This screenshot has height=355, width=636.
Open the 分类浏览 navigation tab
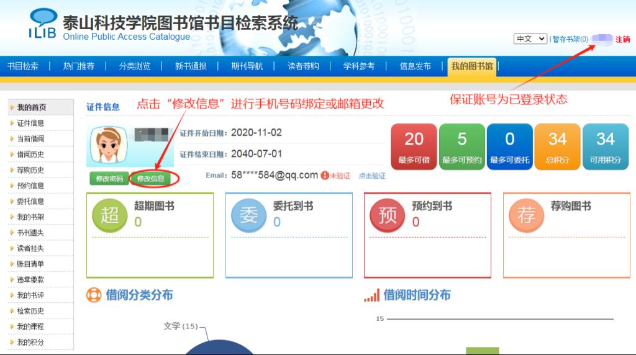[x=135, y=66]
